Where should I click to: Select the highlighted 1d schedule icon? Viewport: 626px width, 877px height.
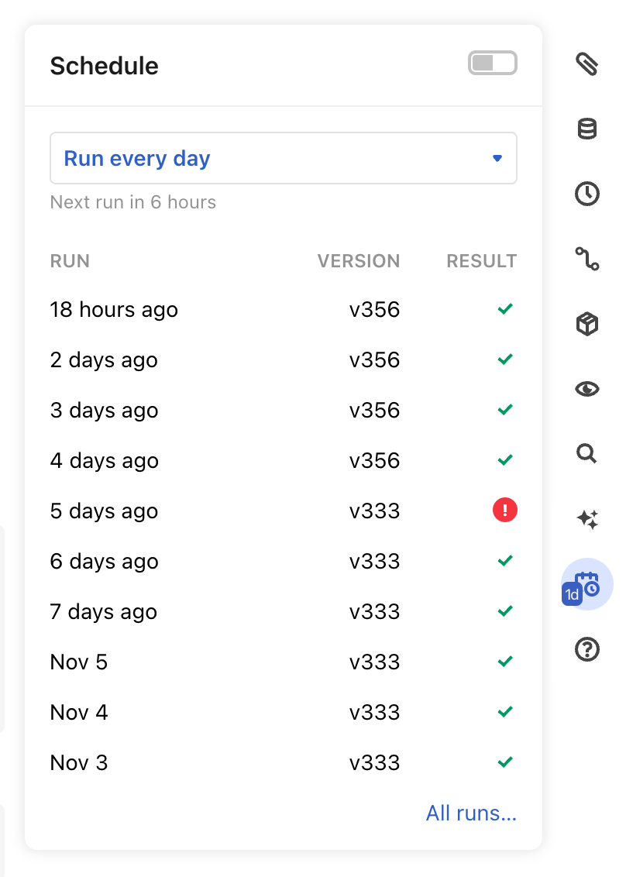pyautogui.click(x=586, y=584)
